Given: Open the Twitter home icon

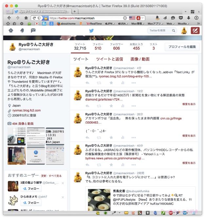Looking at the screenshot, I should click(x=11, y=30).
